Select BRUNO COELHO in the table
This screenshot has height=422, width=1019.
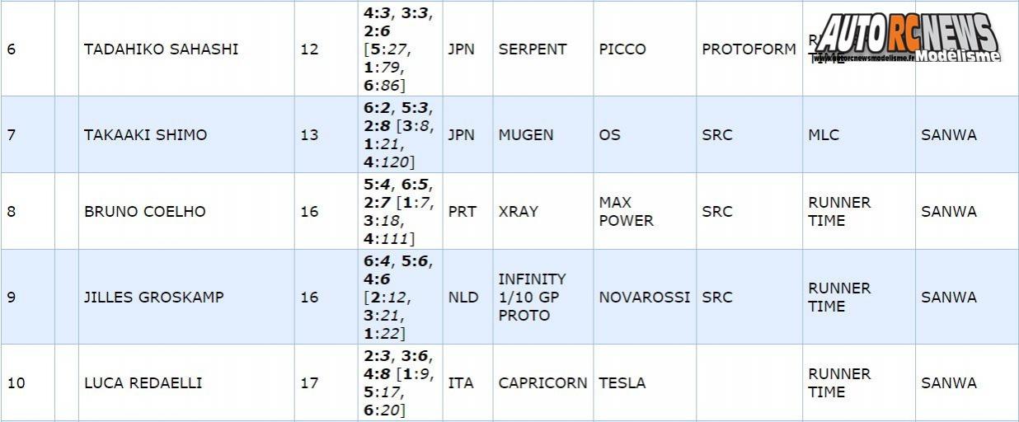tap(145, 211)
